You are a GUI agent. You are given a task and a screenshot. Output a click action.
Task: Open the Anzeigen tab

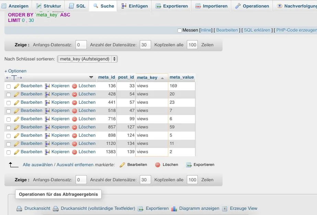tap(14, 6)
